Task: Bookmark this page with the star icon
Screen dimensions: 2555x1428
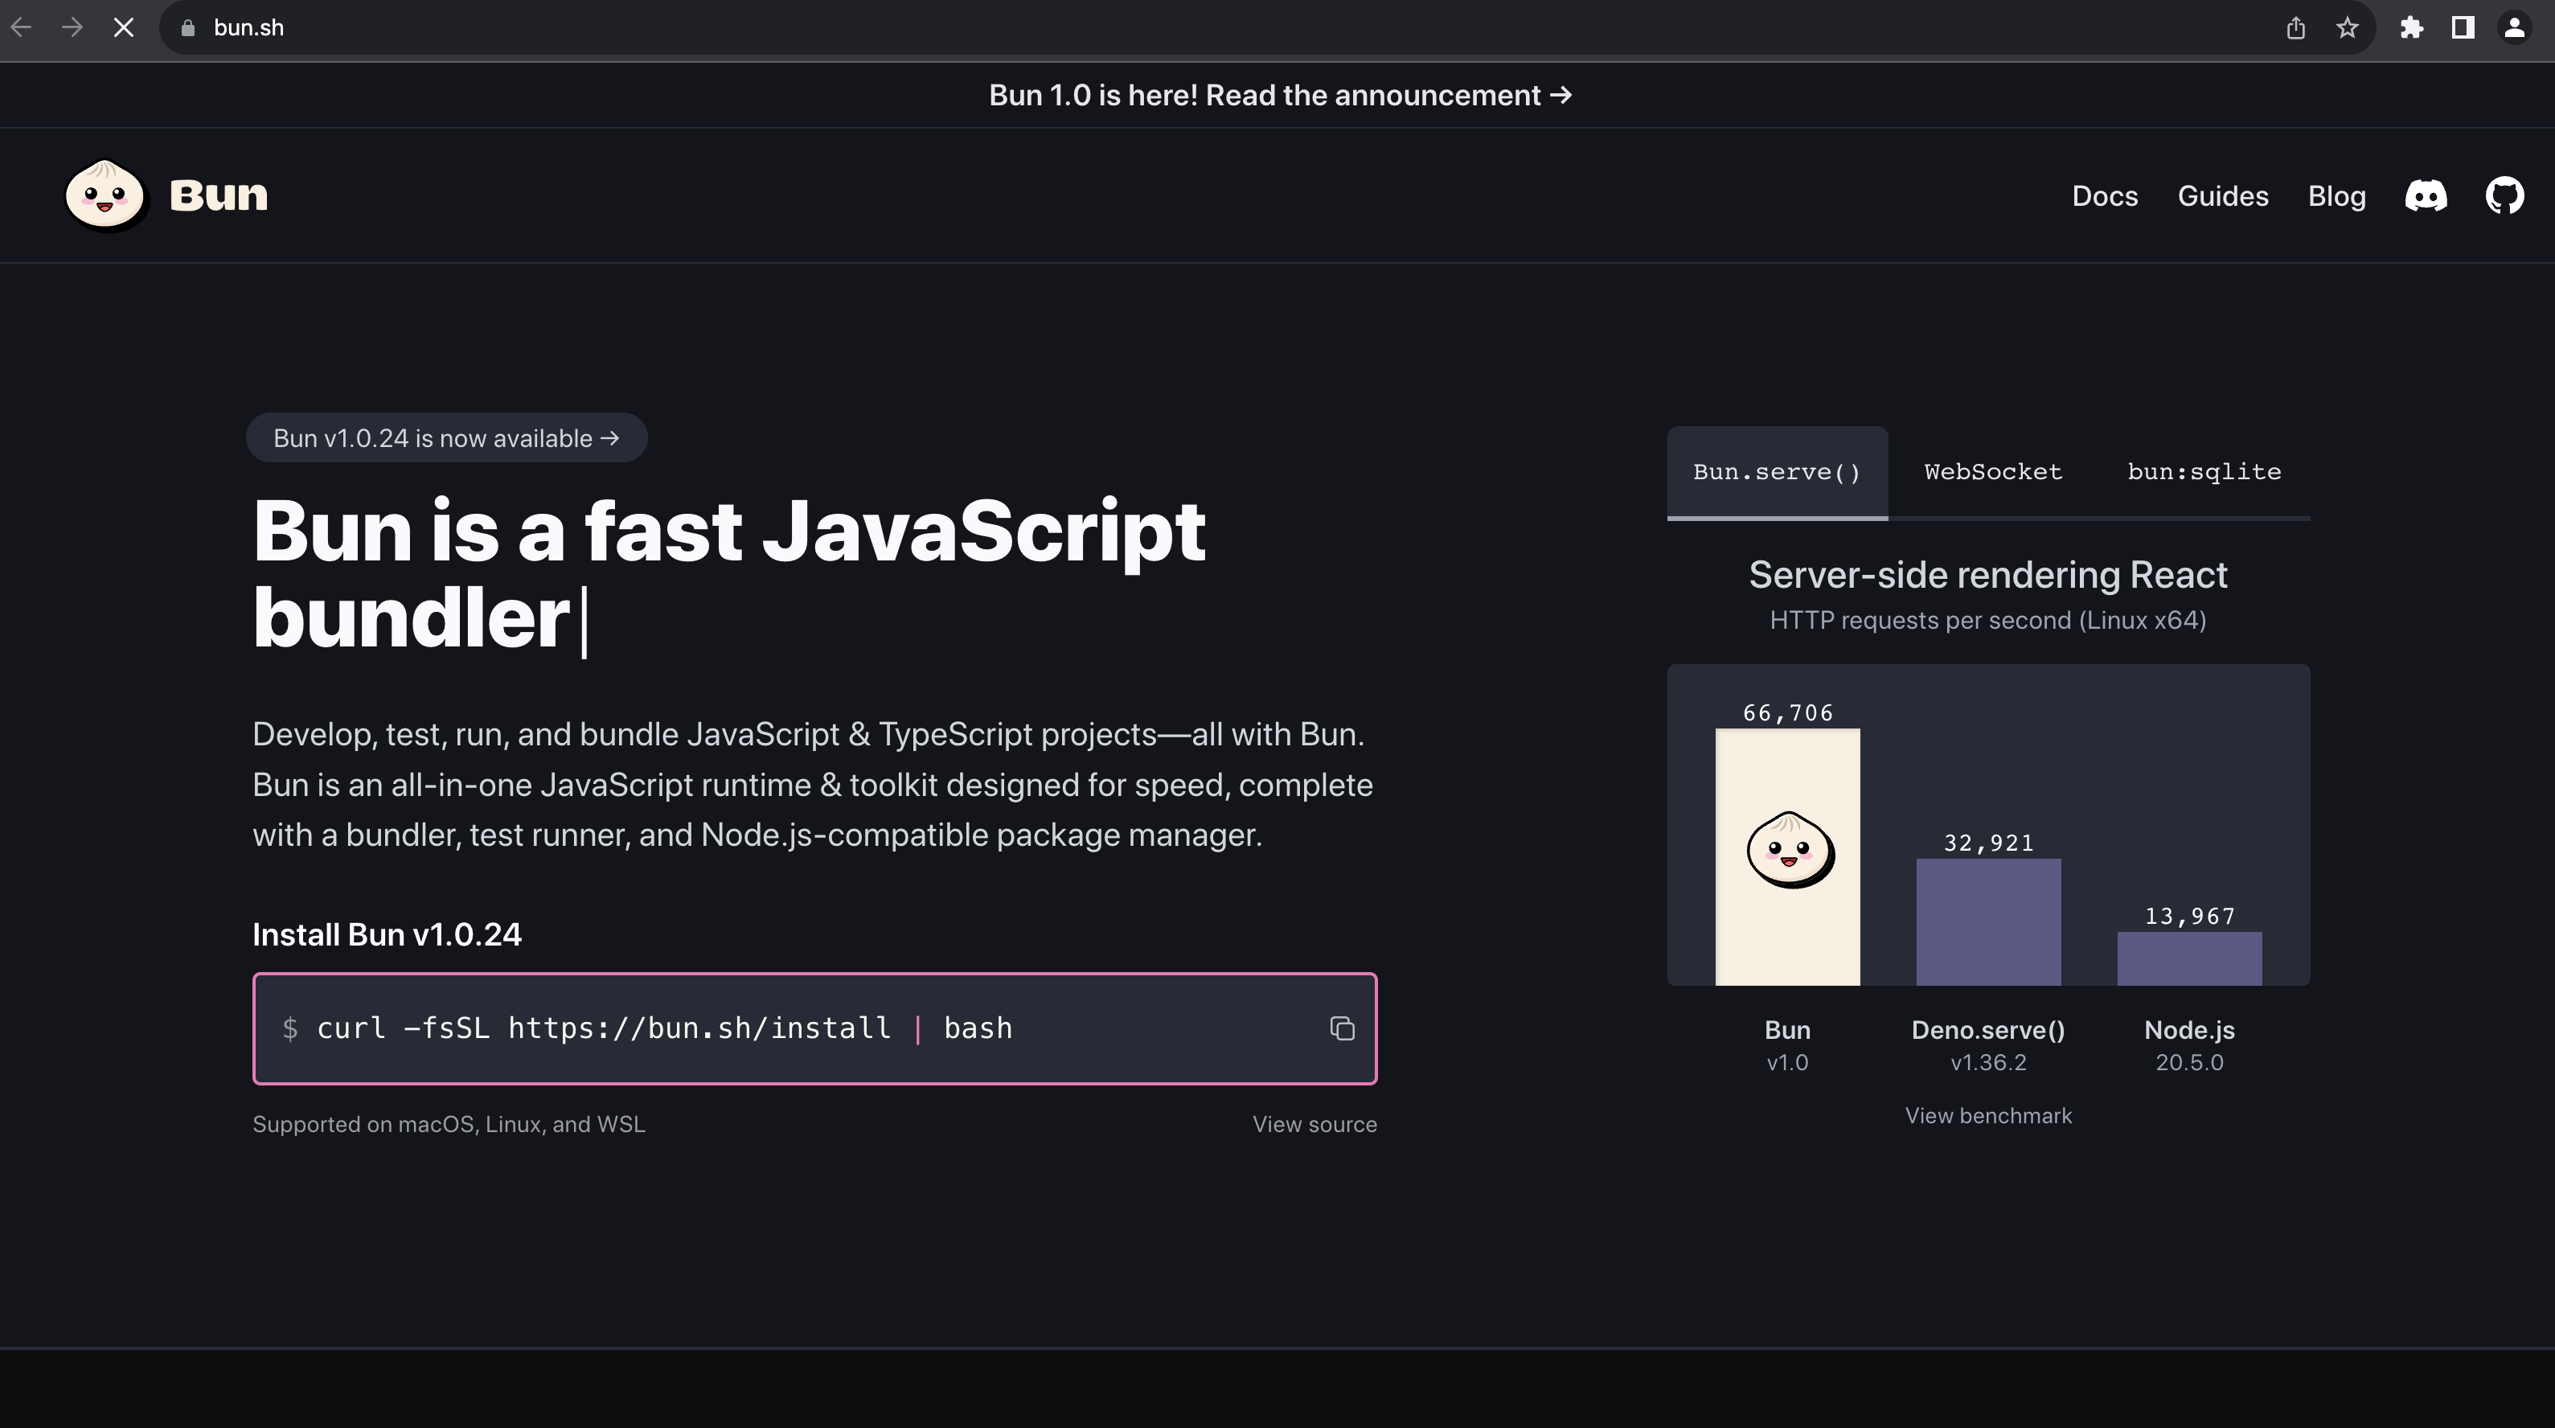Action: tap(2347, 28)
